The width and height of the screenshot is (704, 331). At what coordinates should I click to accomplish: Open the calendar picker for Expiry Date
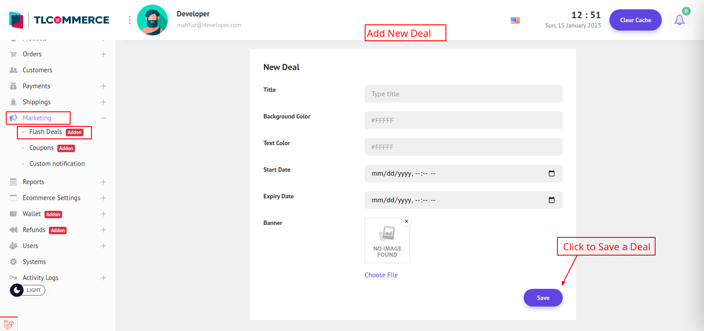551,200
